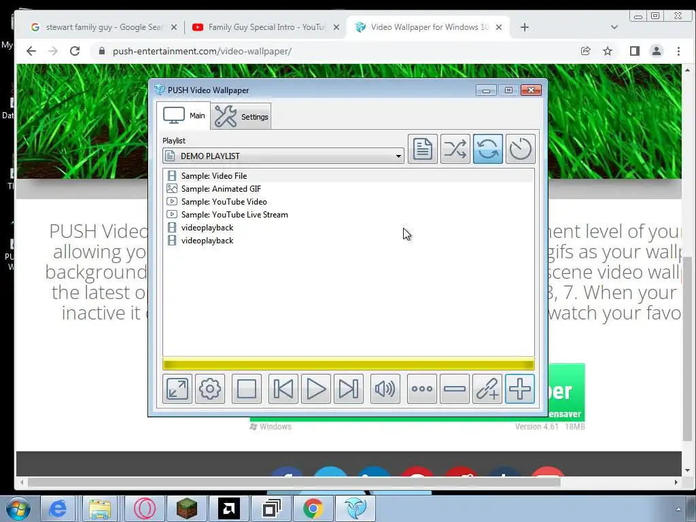Add a video file with the plus button

click(x=520, y=389)
